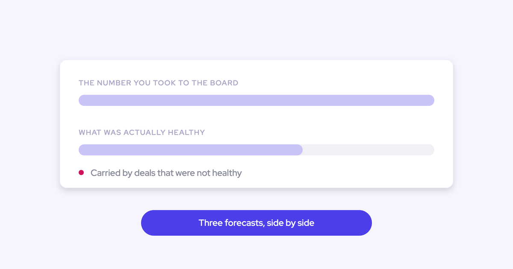
Task: Click where the healthy bar's purple fill ends
Action: coord(302,150)
